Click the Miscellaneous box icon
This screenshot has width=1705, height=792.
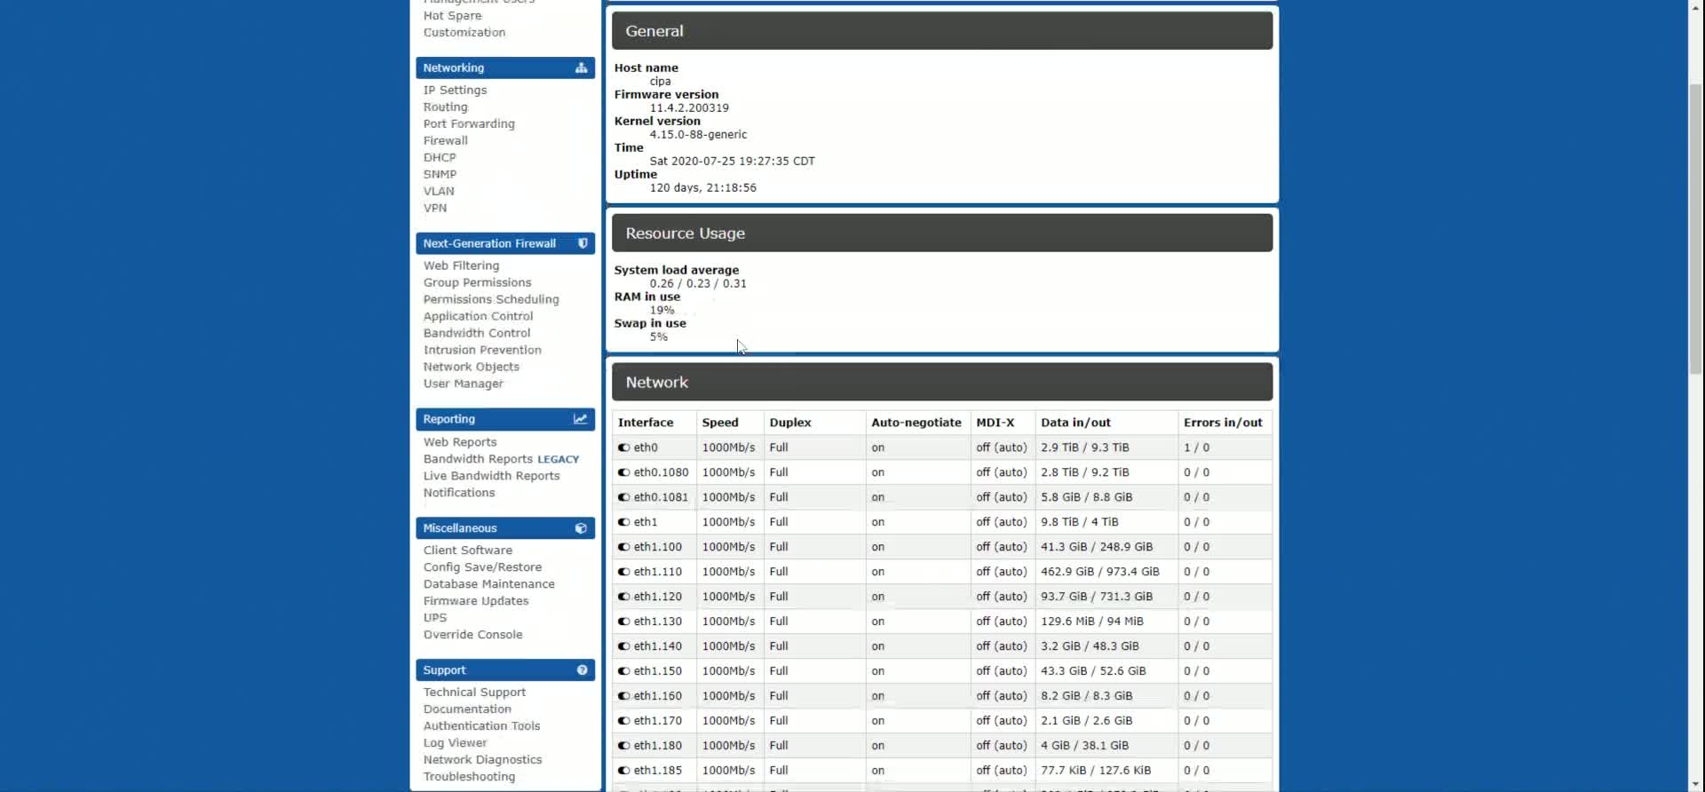click(x=581, y=528)
